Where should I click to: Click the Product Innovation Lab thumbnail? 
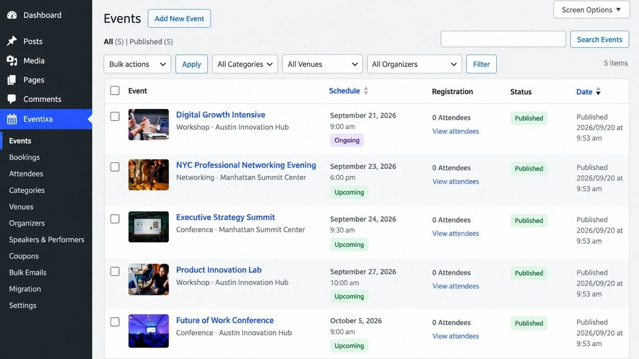(x=148, y=279)
